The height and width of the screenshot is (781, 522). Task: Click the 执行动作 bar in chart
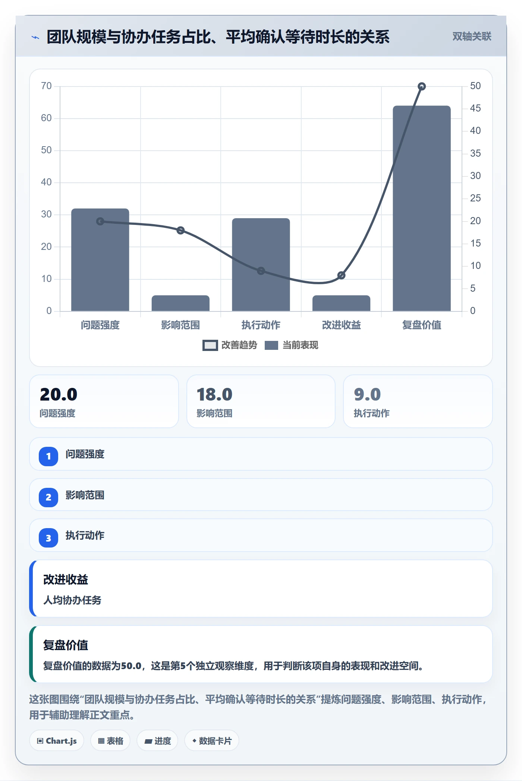(261, 264)
